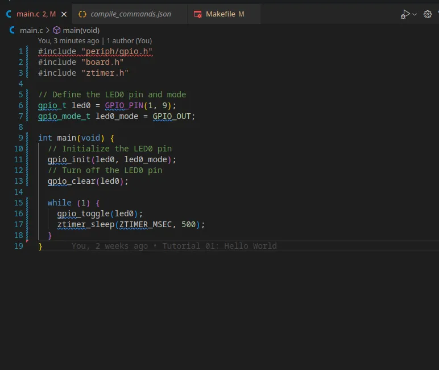
Task: Click the C language icon on main.c tab
Action: pyautogui.click(x=9, y=14)
